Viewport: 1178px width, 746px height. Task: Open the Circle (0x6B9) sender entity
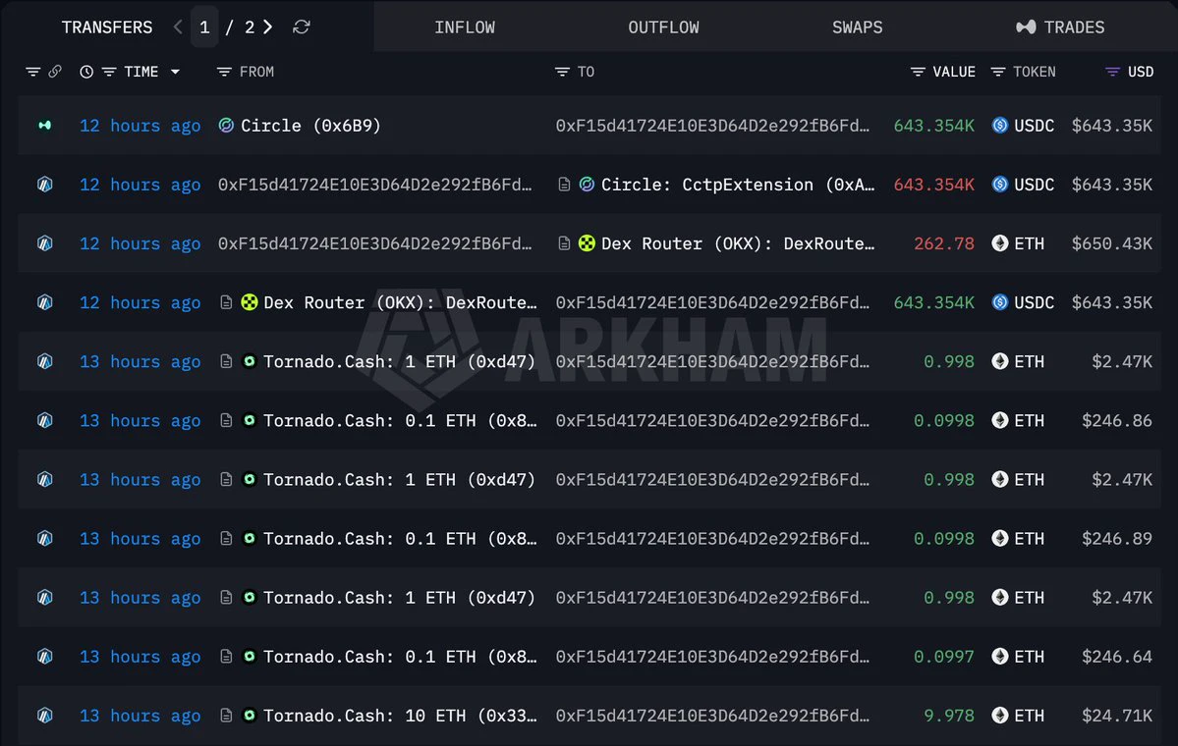tap(310, 126)
